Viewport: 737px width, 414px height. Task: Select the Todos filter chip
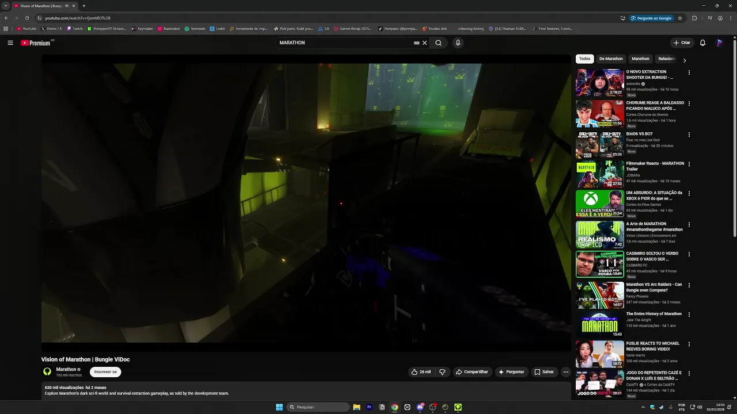pyautogui.click(x=584, y=59)
